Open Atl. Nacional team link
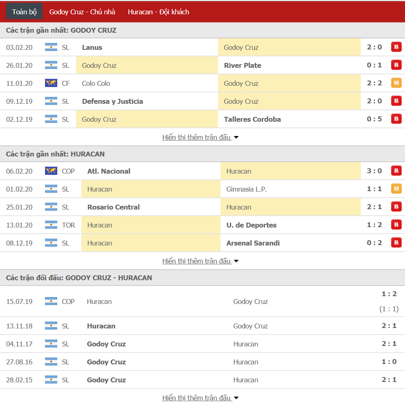The width and height of the screenshot is (405, 404). tap(109, 171)
